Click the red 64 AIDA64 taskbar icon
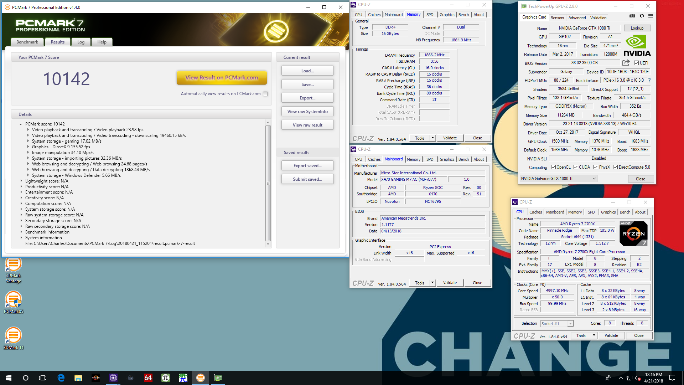This screenshot has height=385, width=684. coord(148,378)
